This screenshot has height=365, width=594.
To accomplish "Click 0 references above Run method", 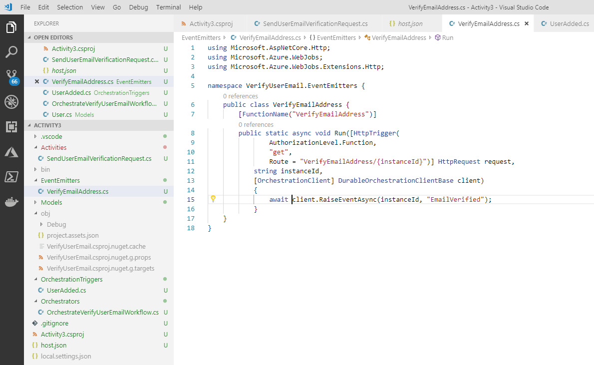I will pos(256,124).
